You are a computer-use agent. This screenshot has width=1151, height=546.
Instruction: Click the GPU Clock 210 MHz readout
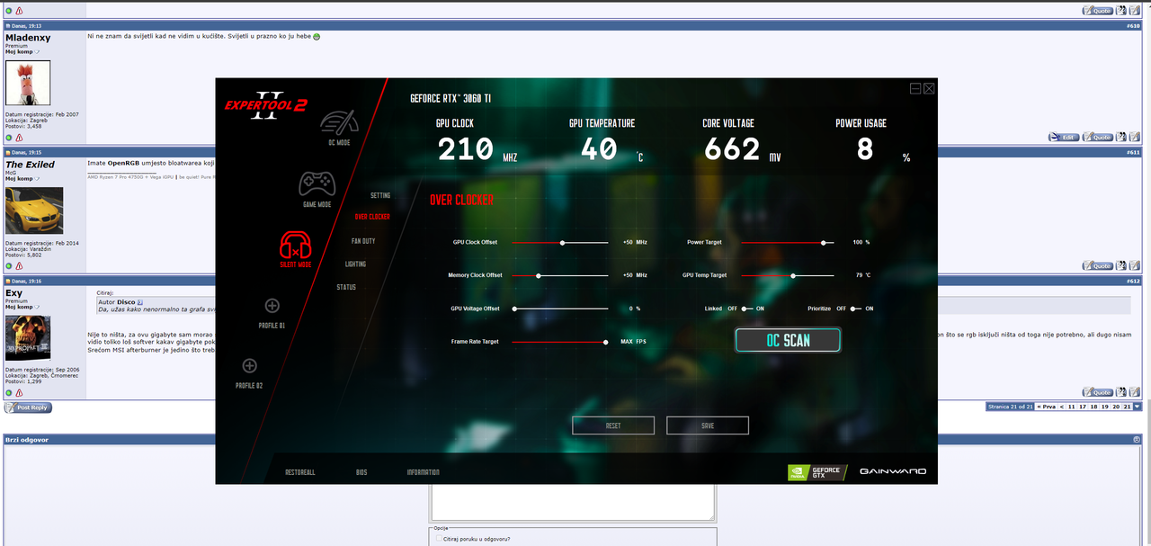click(x=477, y=148)
